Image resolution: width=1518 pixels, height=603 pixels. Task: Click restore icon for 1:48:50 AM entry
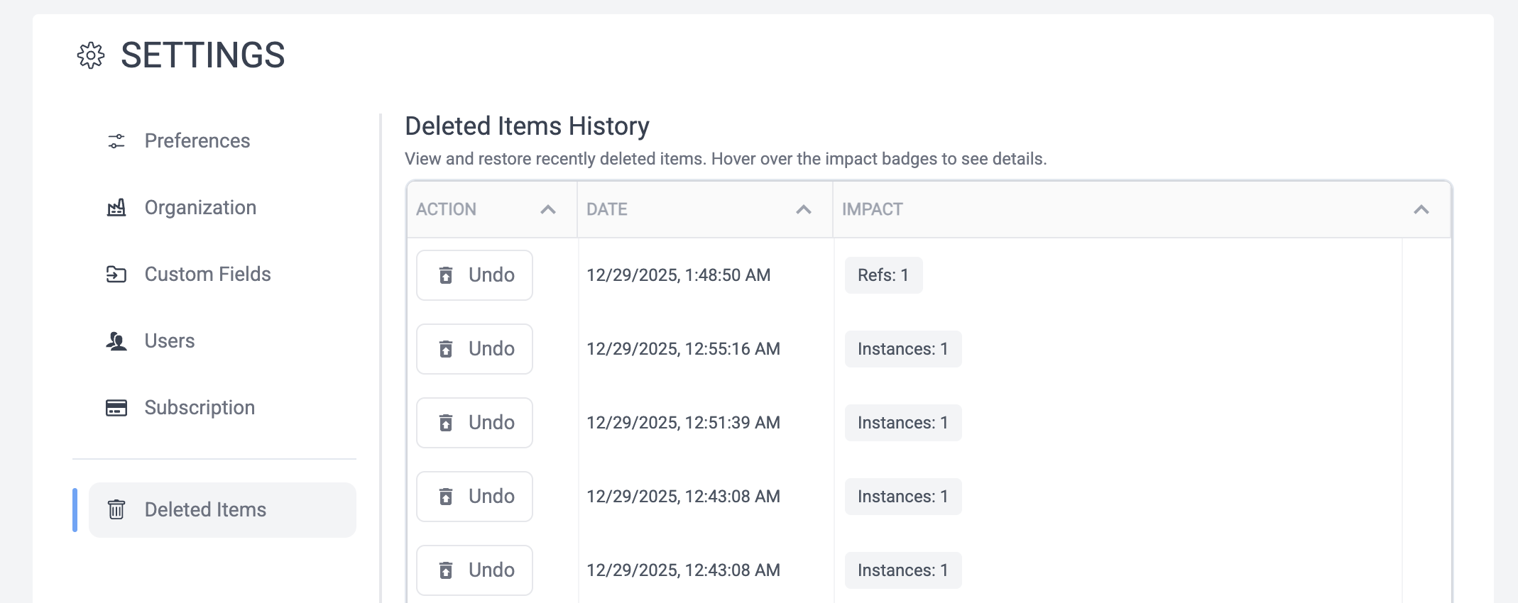click(446, 275)
